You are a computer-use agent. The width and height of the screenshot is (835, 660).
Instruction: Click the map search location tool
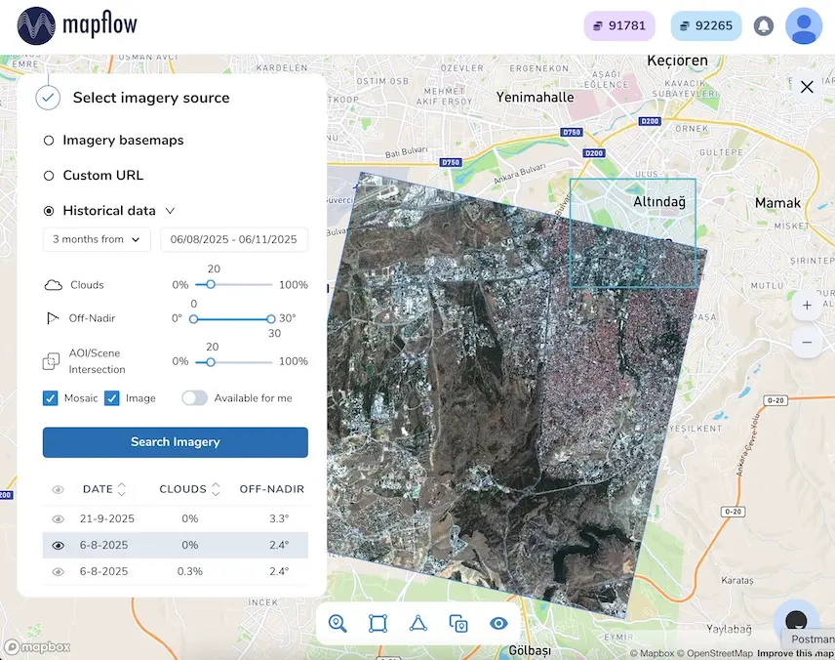(x=338, y=623)
